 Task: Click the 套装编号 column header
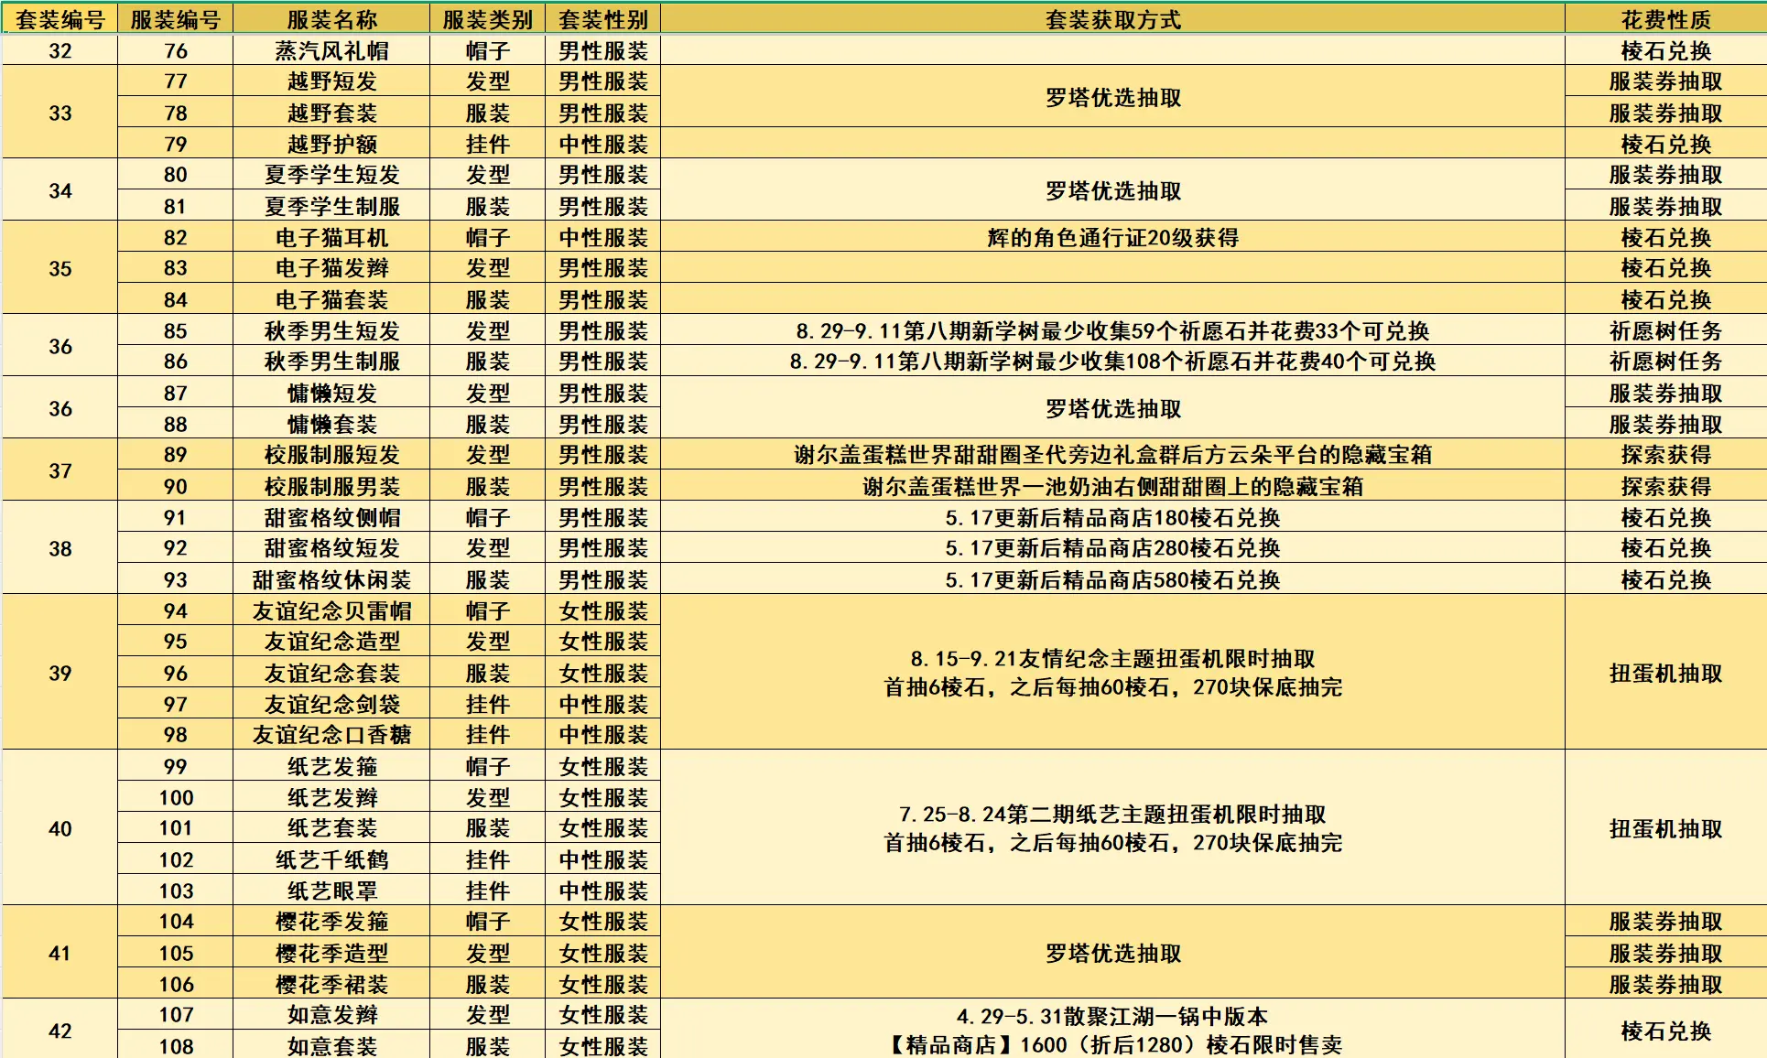(60, 19)
